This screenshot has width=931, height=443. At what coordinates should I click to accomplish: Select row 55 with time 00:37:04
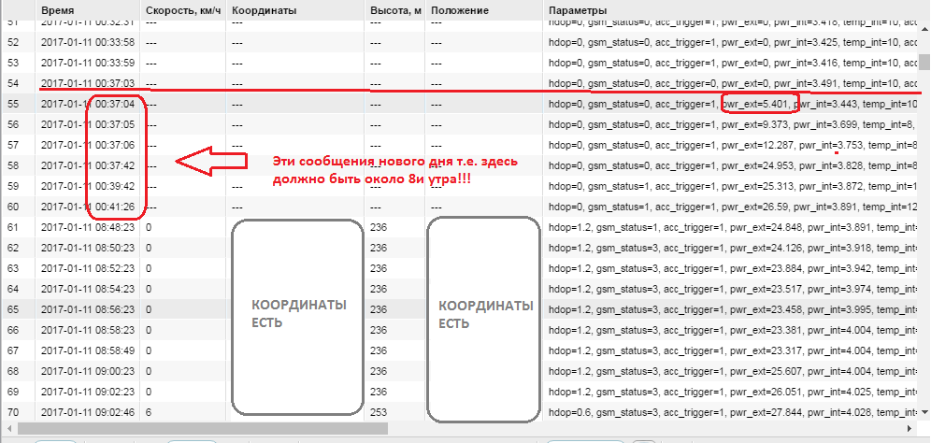tap(91, 104)
